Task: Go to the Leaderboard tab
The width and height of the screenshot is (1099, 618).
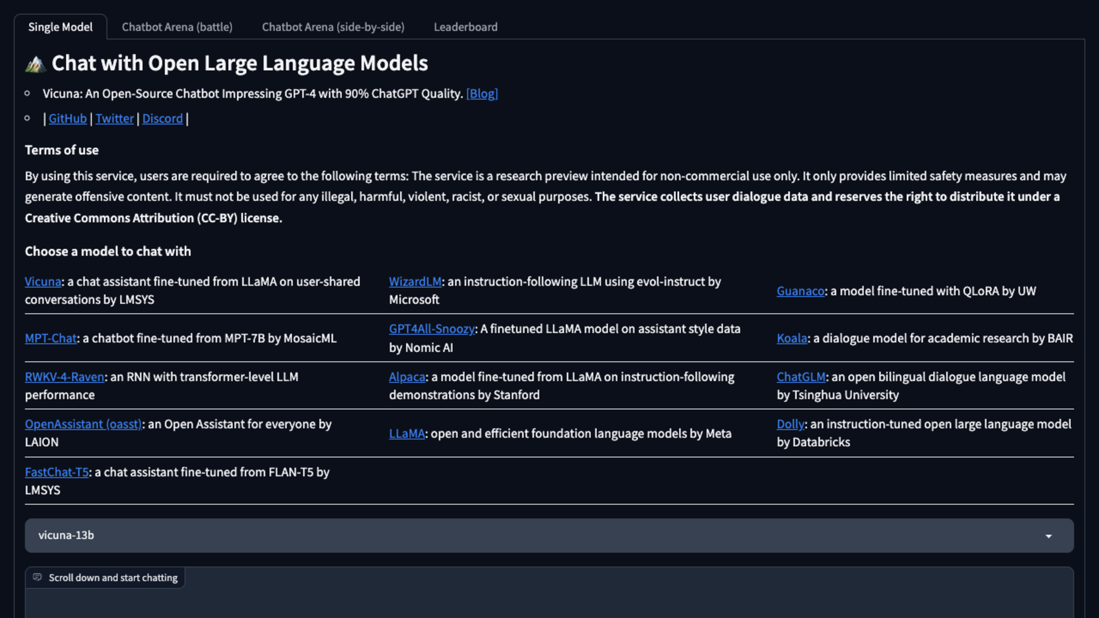Action: [465, 27]
